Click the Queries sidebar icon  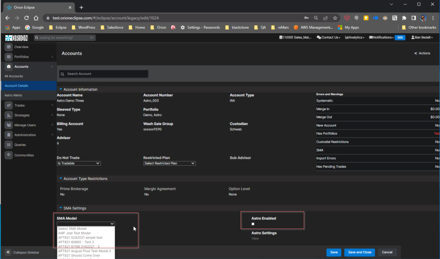[x=9, y=145]
